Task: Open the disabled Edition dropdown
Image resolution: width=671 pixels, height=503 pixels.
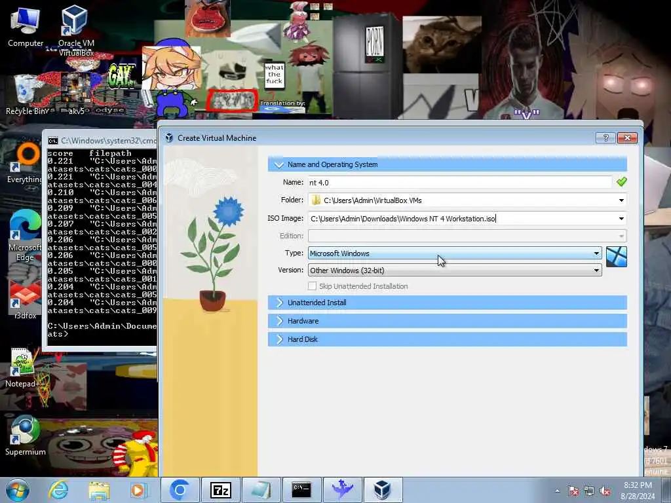Action: pos(467,236)
